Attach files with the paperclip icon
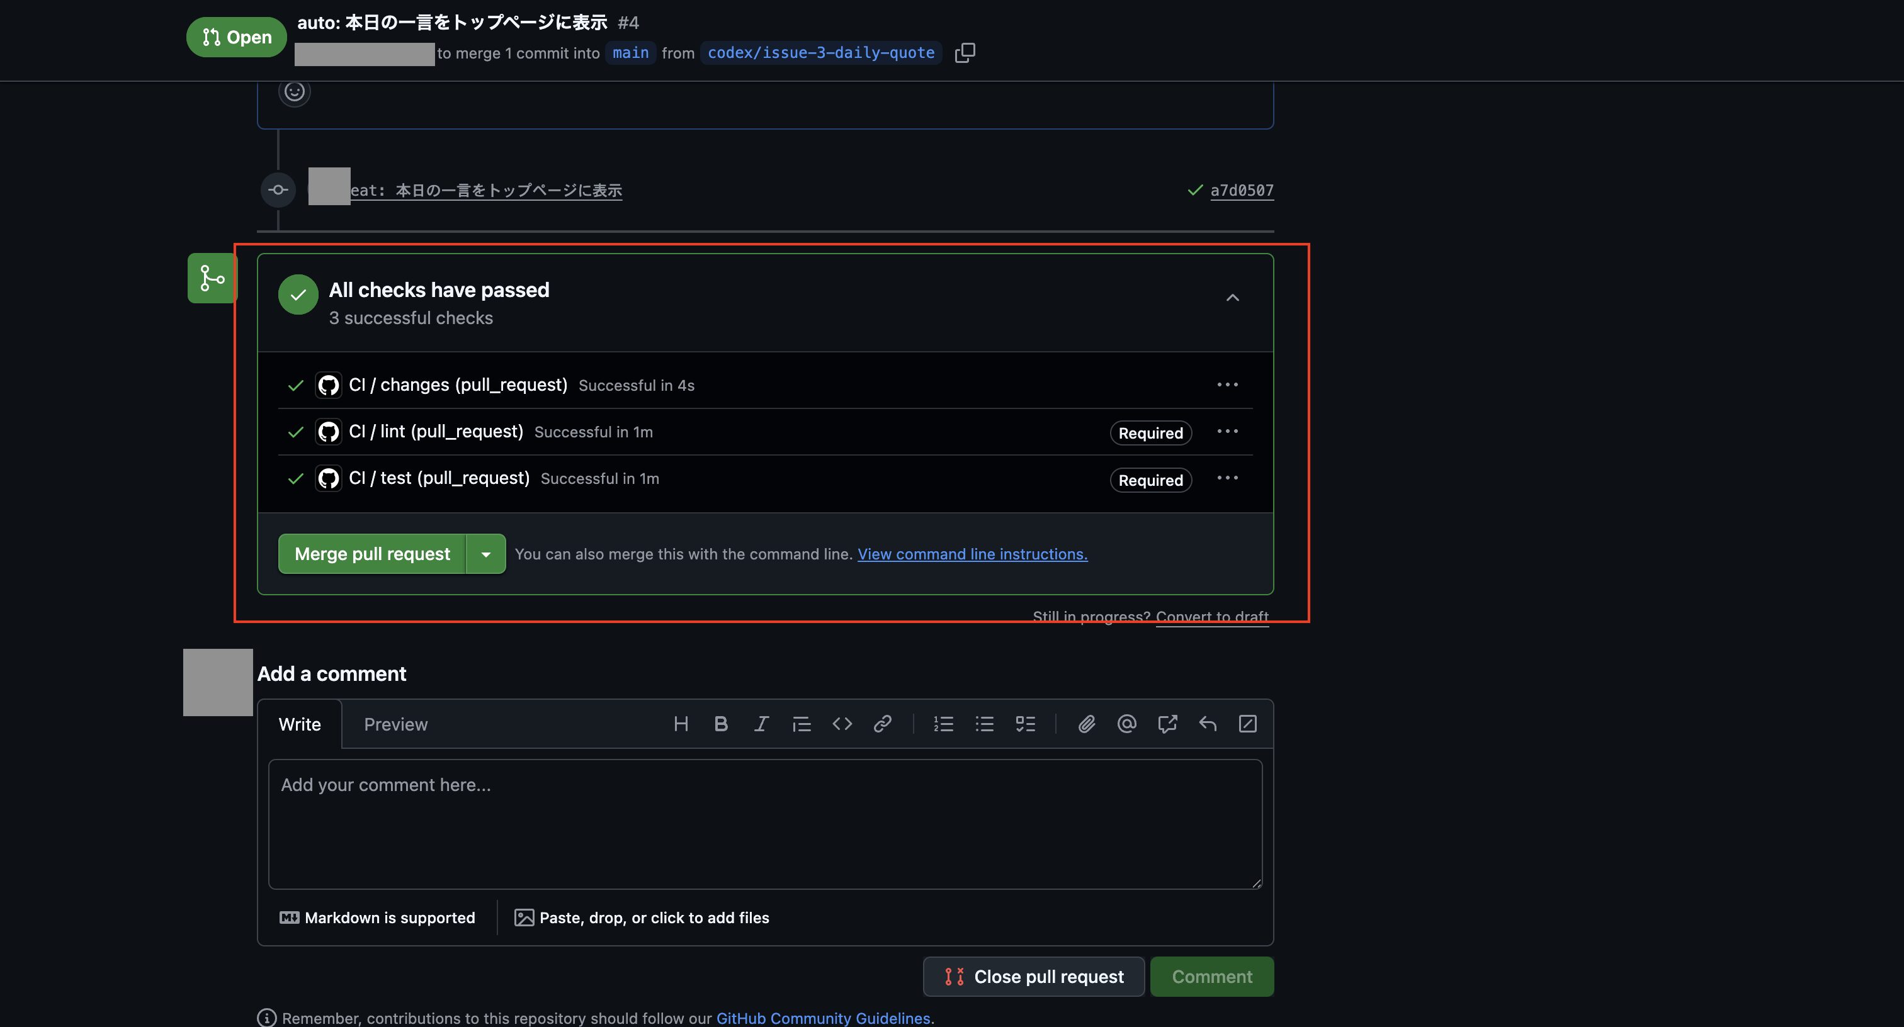 1085,724
